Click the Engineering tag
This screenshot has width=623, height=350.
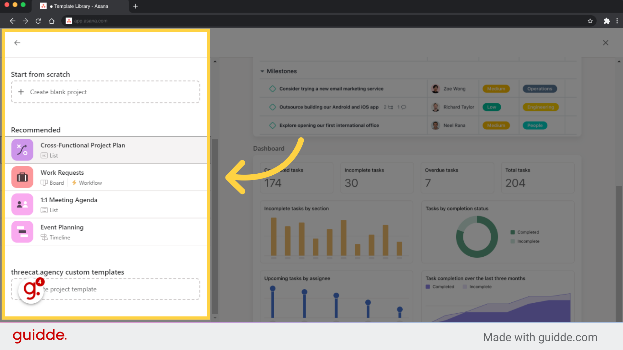coord(541,107)
